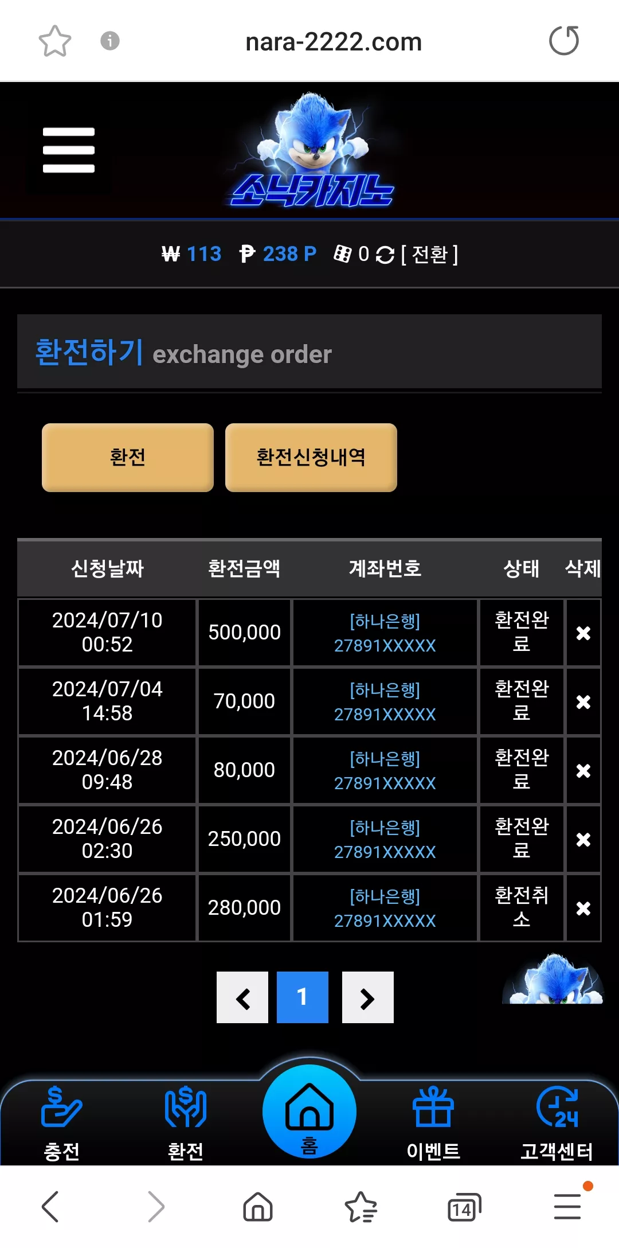Open browser tabs showing 14
Screen dimensions: 619x1248
[x=464, y=1207]
